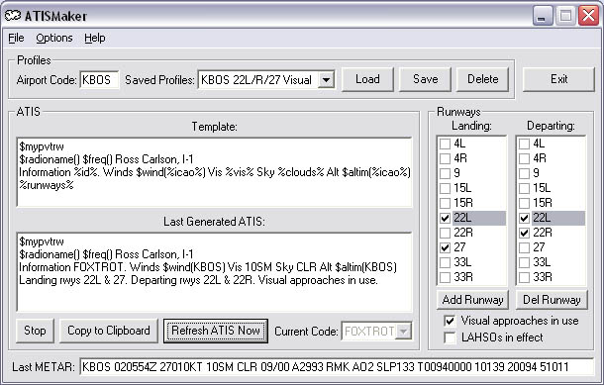Image resolution: width=604 pixels, height=385 pixels.
Task: Uncheck the Departing 22L runway checkbox
Action: tap(524, 218)
